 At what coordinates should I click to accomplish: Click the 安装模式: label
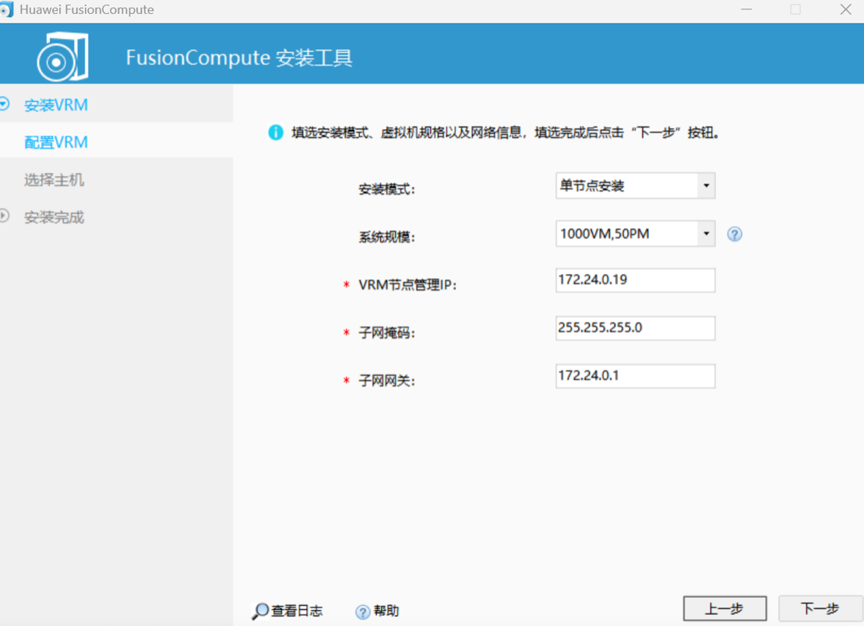pos(386,189)
